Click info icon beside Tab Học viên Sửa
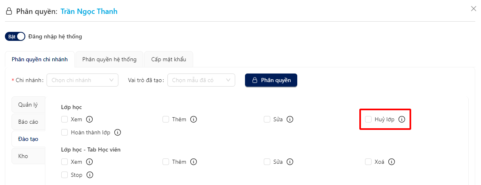Image resolution: width=481 pixels, height=185 pixels. click(x=290, y=162)
